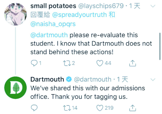Click the @dartmouth mention in tweet text

click(x=49, y=35)
